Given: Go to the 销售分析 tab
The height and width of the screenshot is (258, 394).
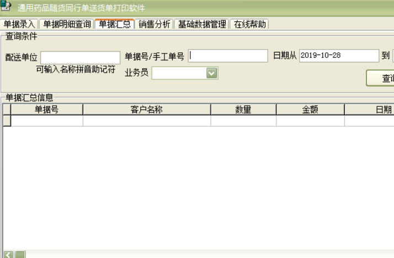Looking at the screenshot, I should click(155, 24).
